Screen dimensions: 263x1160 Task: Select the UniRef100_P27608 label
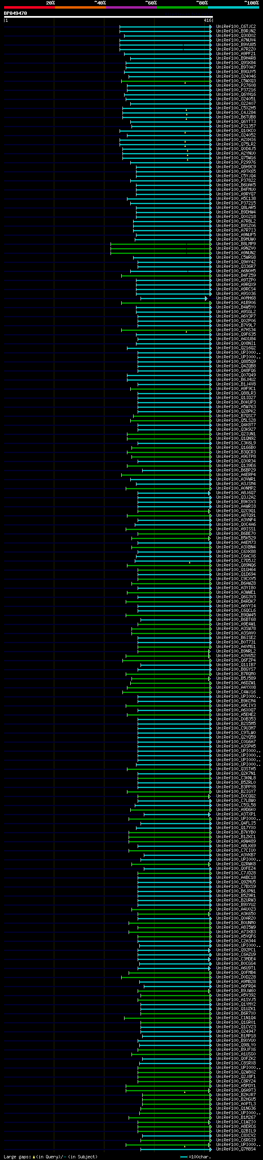pos(236,86)
